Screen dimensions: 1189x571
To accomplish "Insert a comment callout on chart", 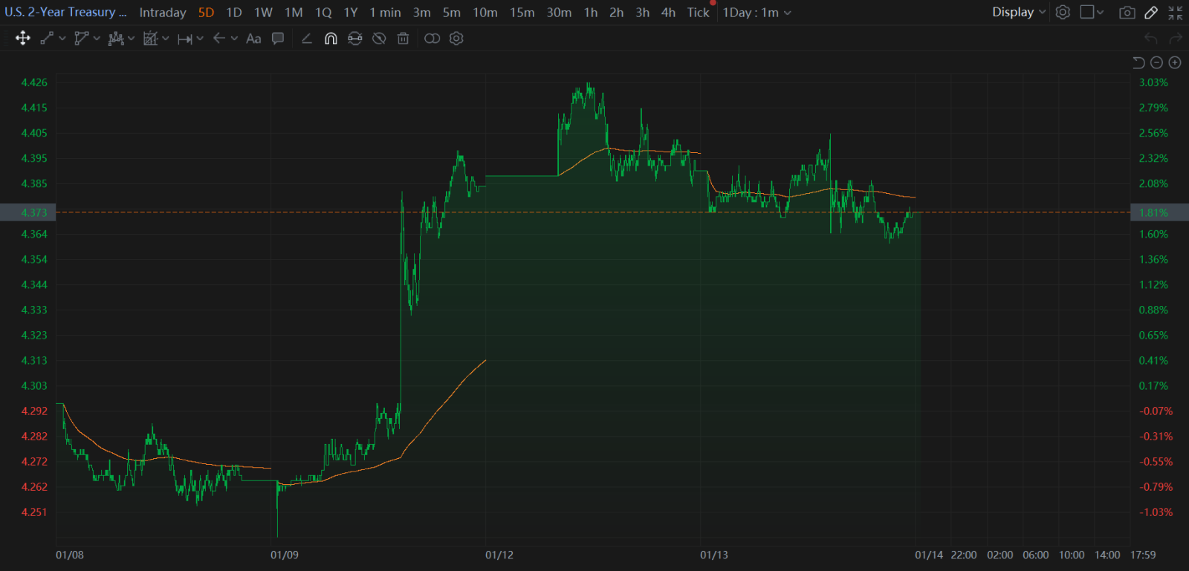I will coord(278,38).
